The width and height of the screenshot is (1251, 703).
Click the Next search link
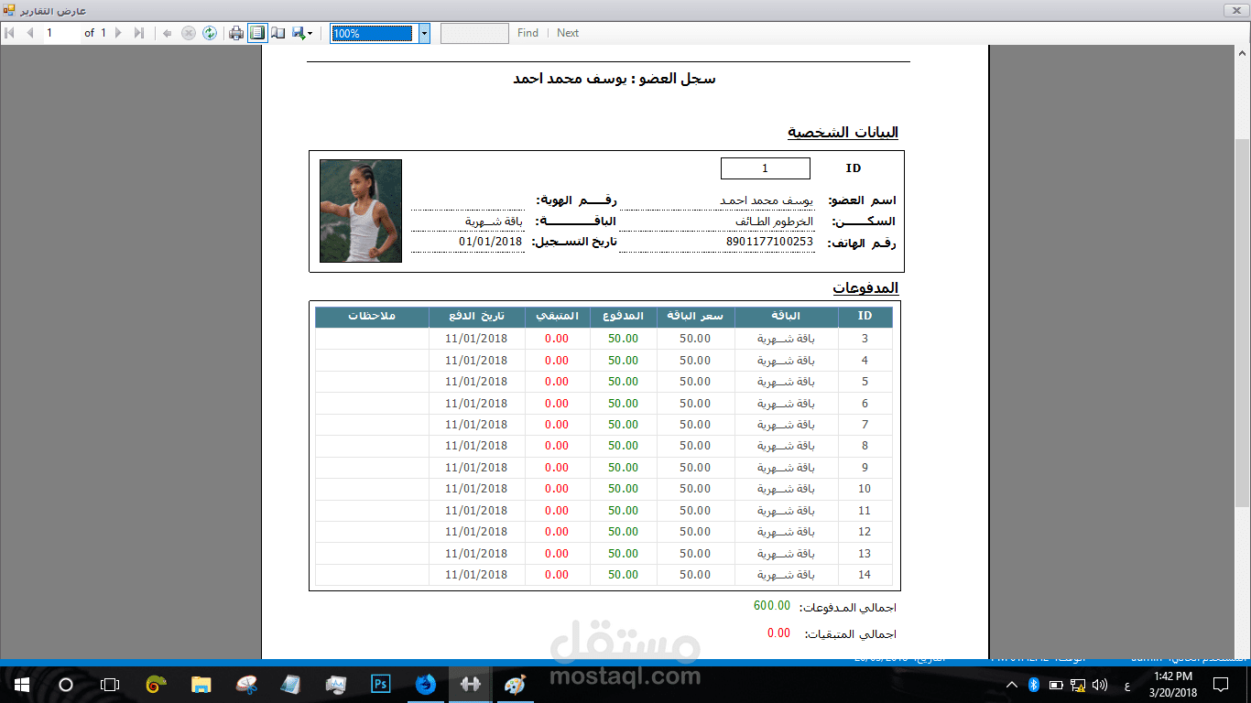click(x=568, y=33)
